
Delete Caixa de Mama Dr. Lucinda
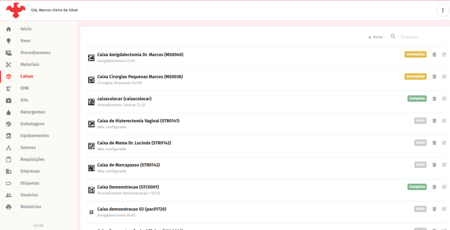point(434,143)
